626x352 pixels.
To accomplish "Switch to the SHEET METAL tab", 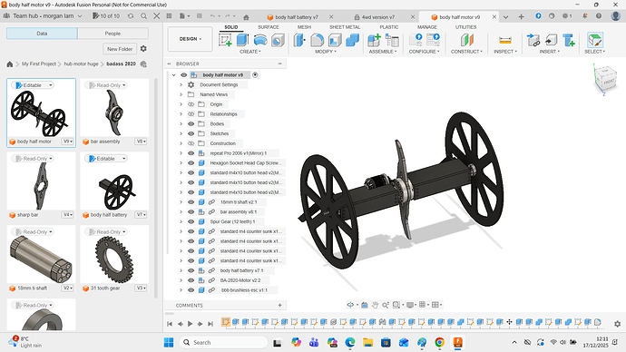I will (x=345, y=27).
